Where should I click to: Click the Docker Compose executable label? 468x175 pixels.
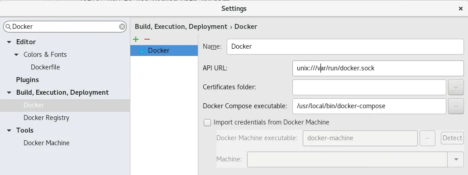coord(245,106)
